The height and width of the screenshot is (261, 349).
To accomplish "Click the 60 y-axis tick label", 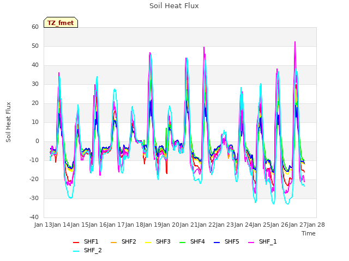I will coord(35,27).
